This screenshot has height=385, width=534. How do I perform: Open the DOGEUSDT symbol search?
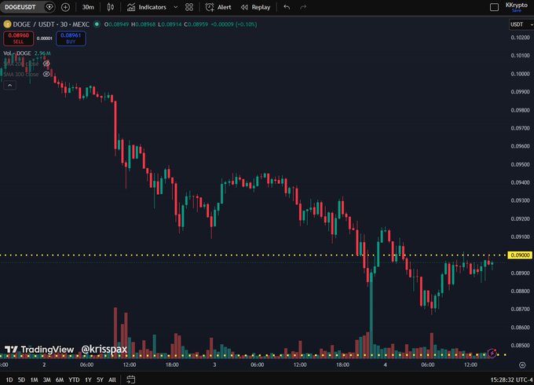(x=20, y=7)
